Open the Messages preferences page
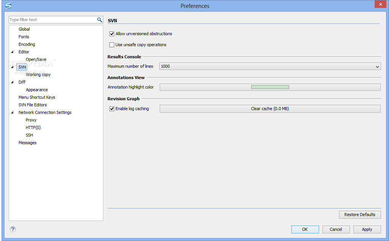 click(28, 143)
